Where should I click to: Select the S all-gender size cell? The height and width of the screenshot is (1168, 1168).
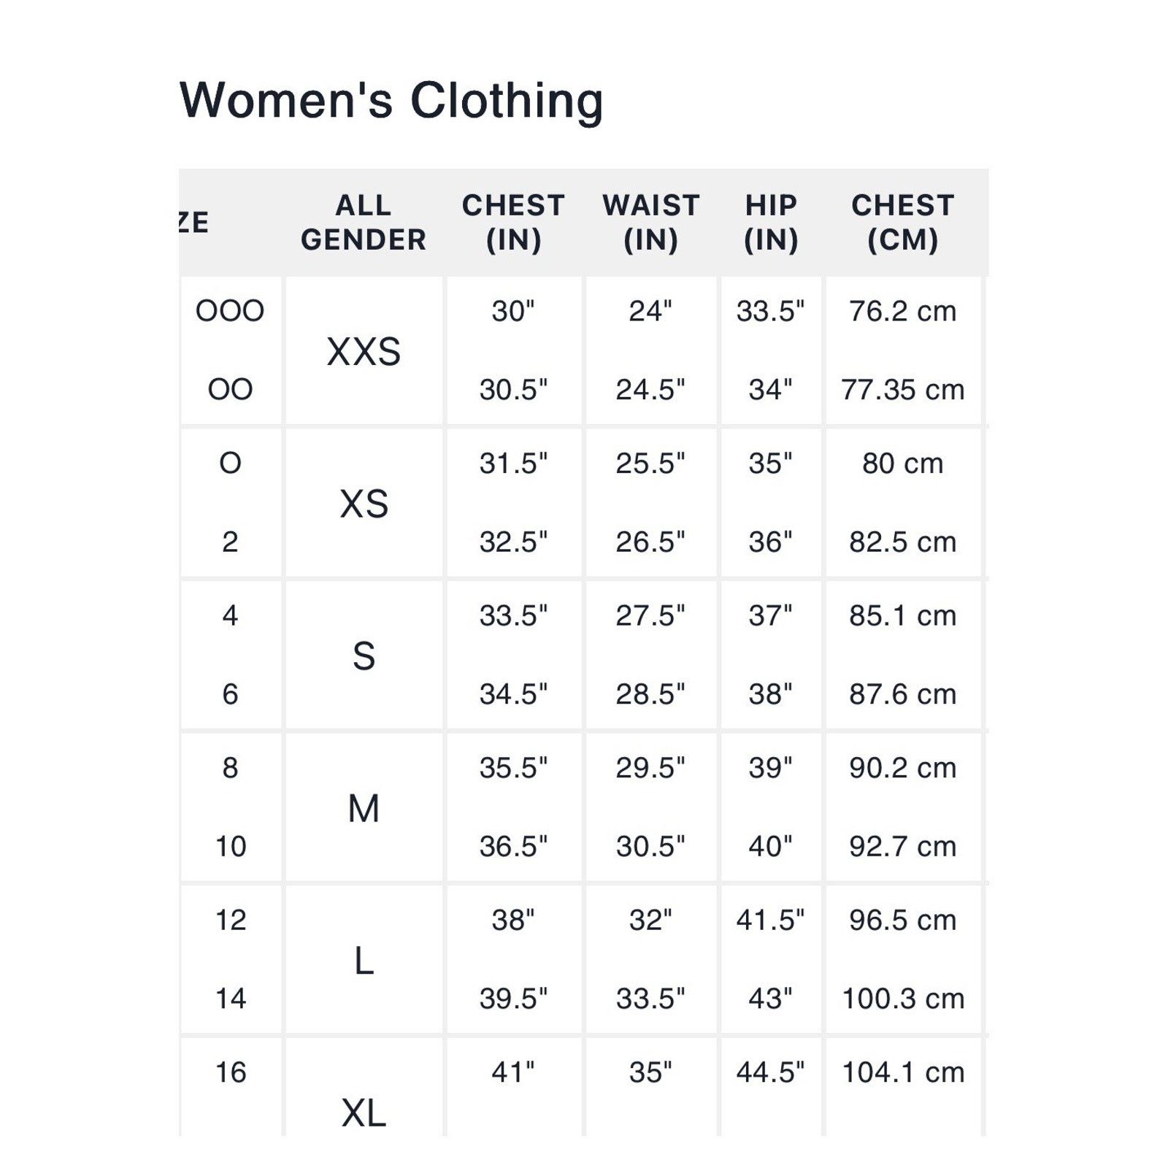(x=364, y=656)
